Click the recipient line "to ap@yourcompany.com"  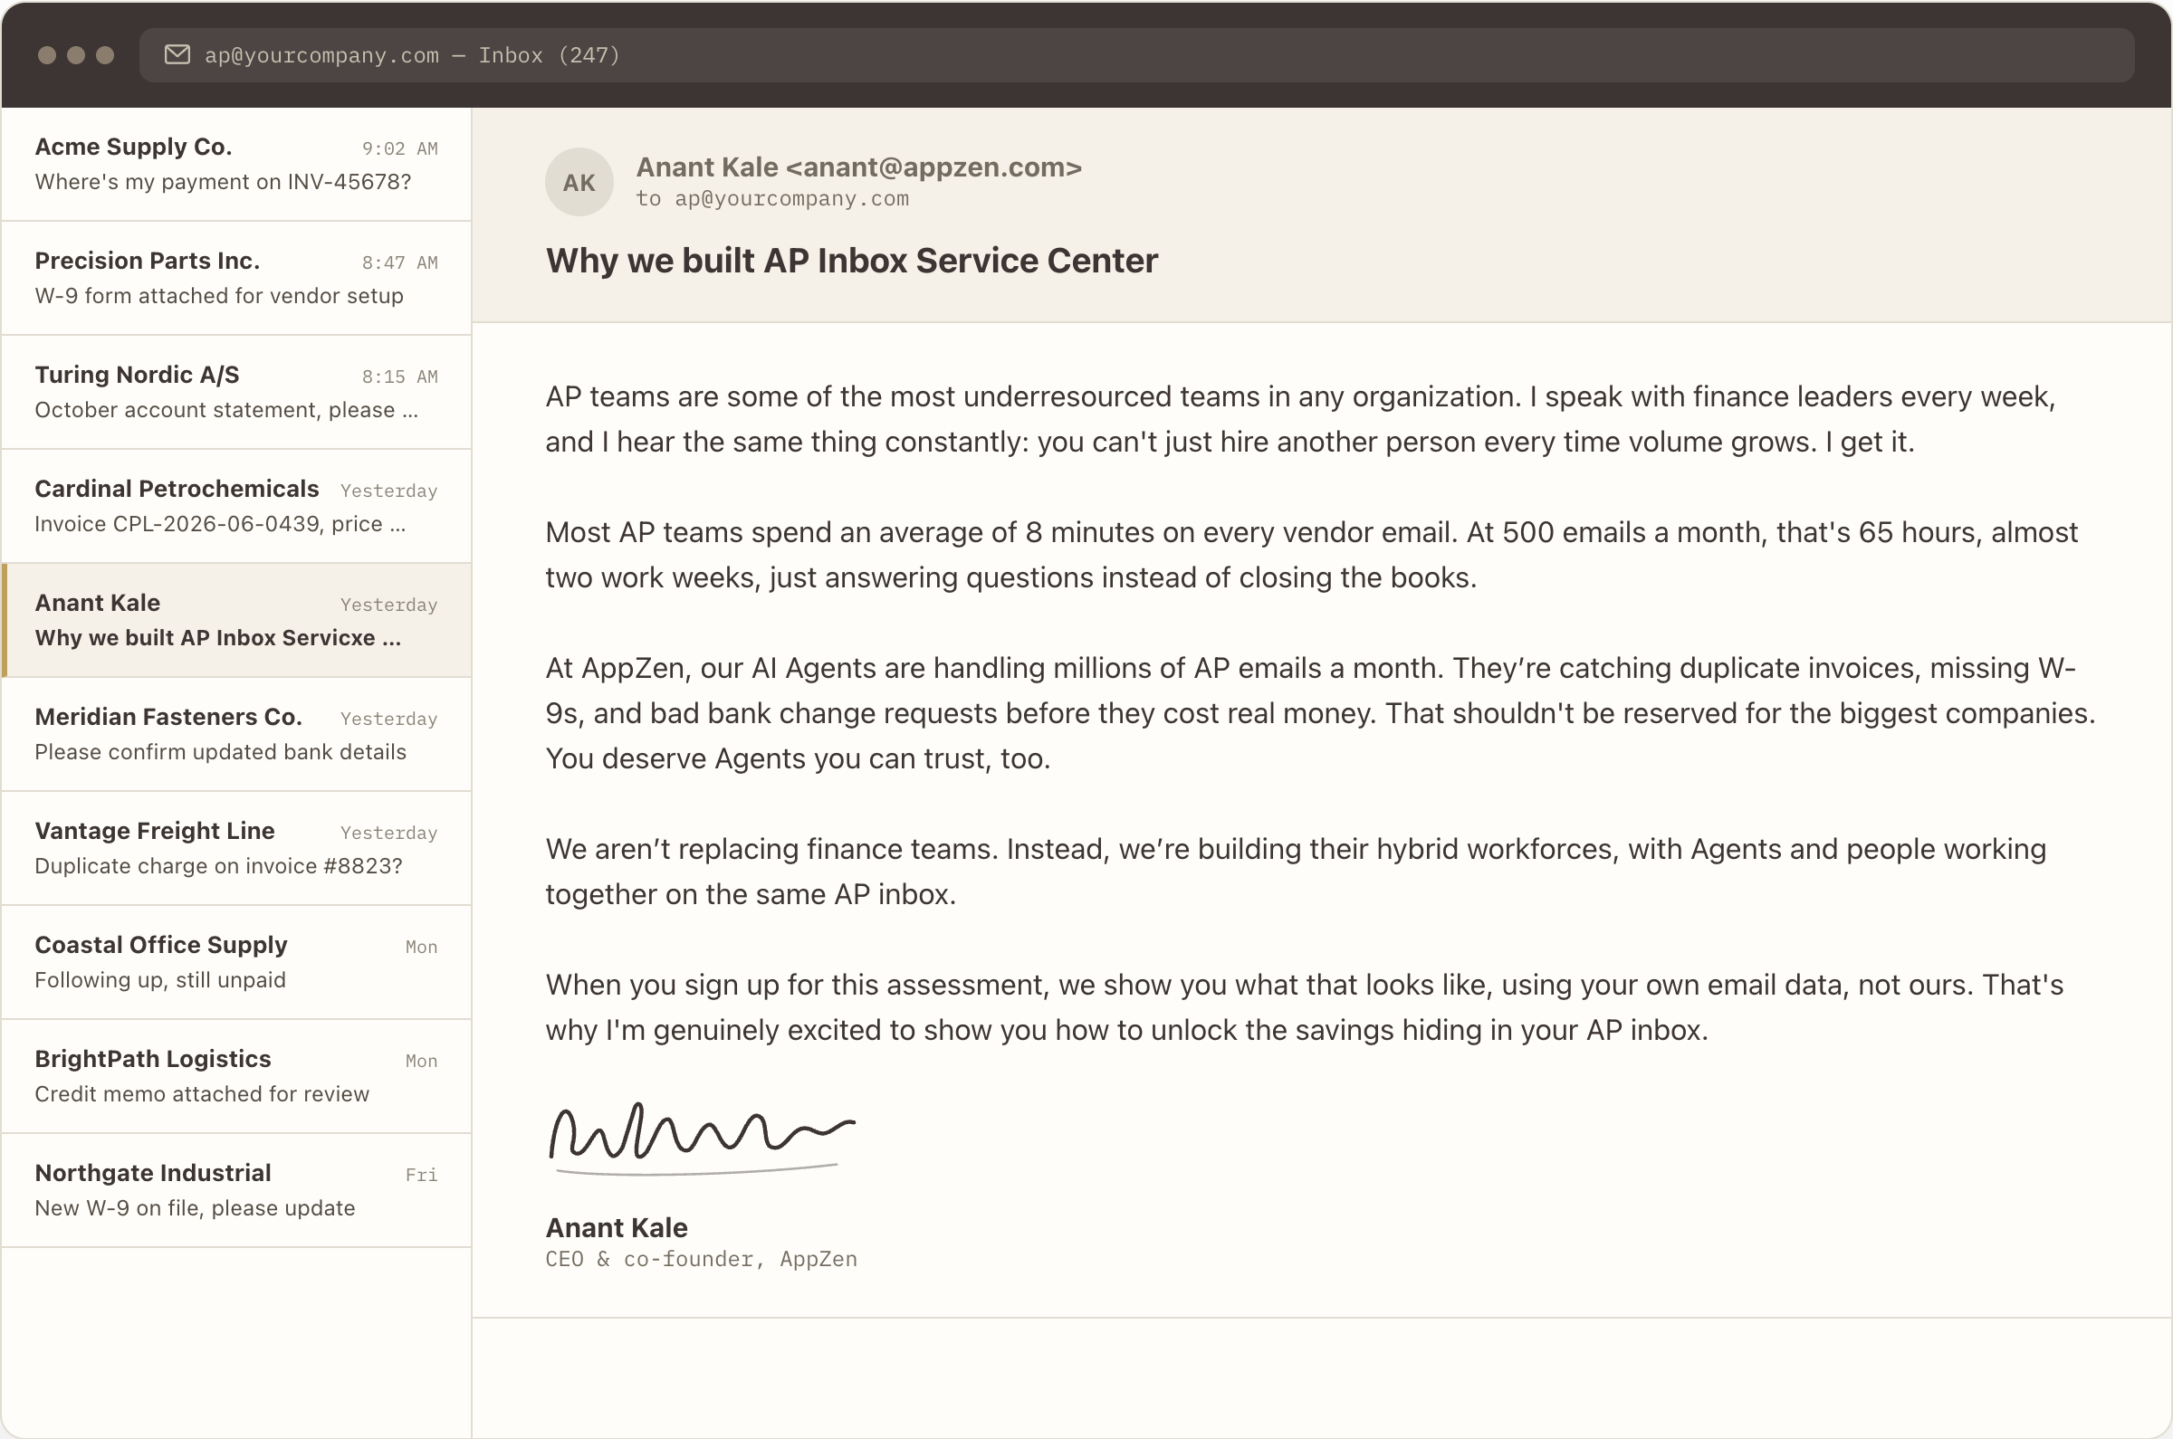772,199
